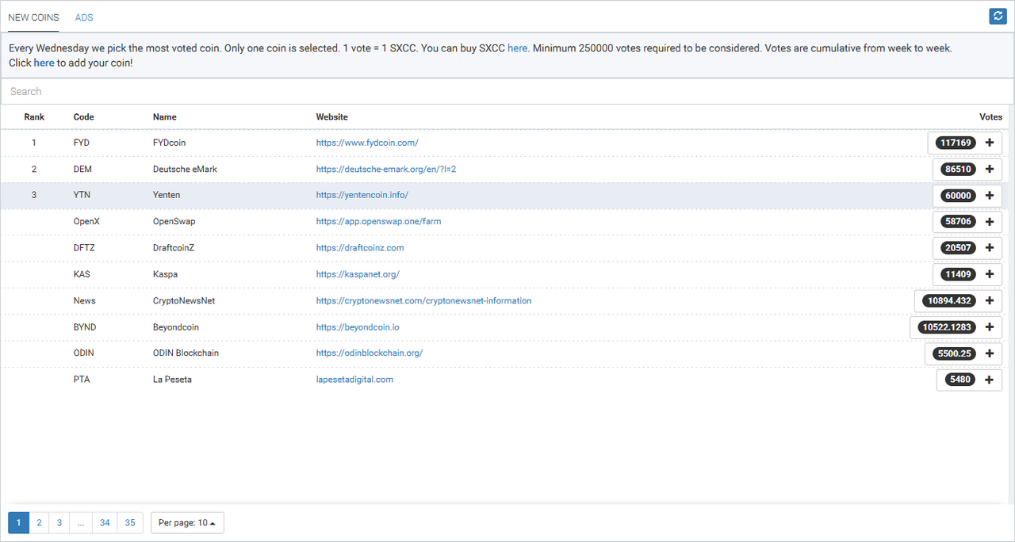The width and height of the screenshot is (1015, 542).
Task: Click the 5480 vote count badge
Action: tap(960, 380)
